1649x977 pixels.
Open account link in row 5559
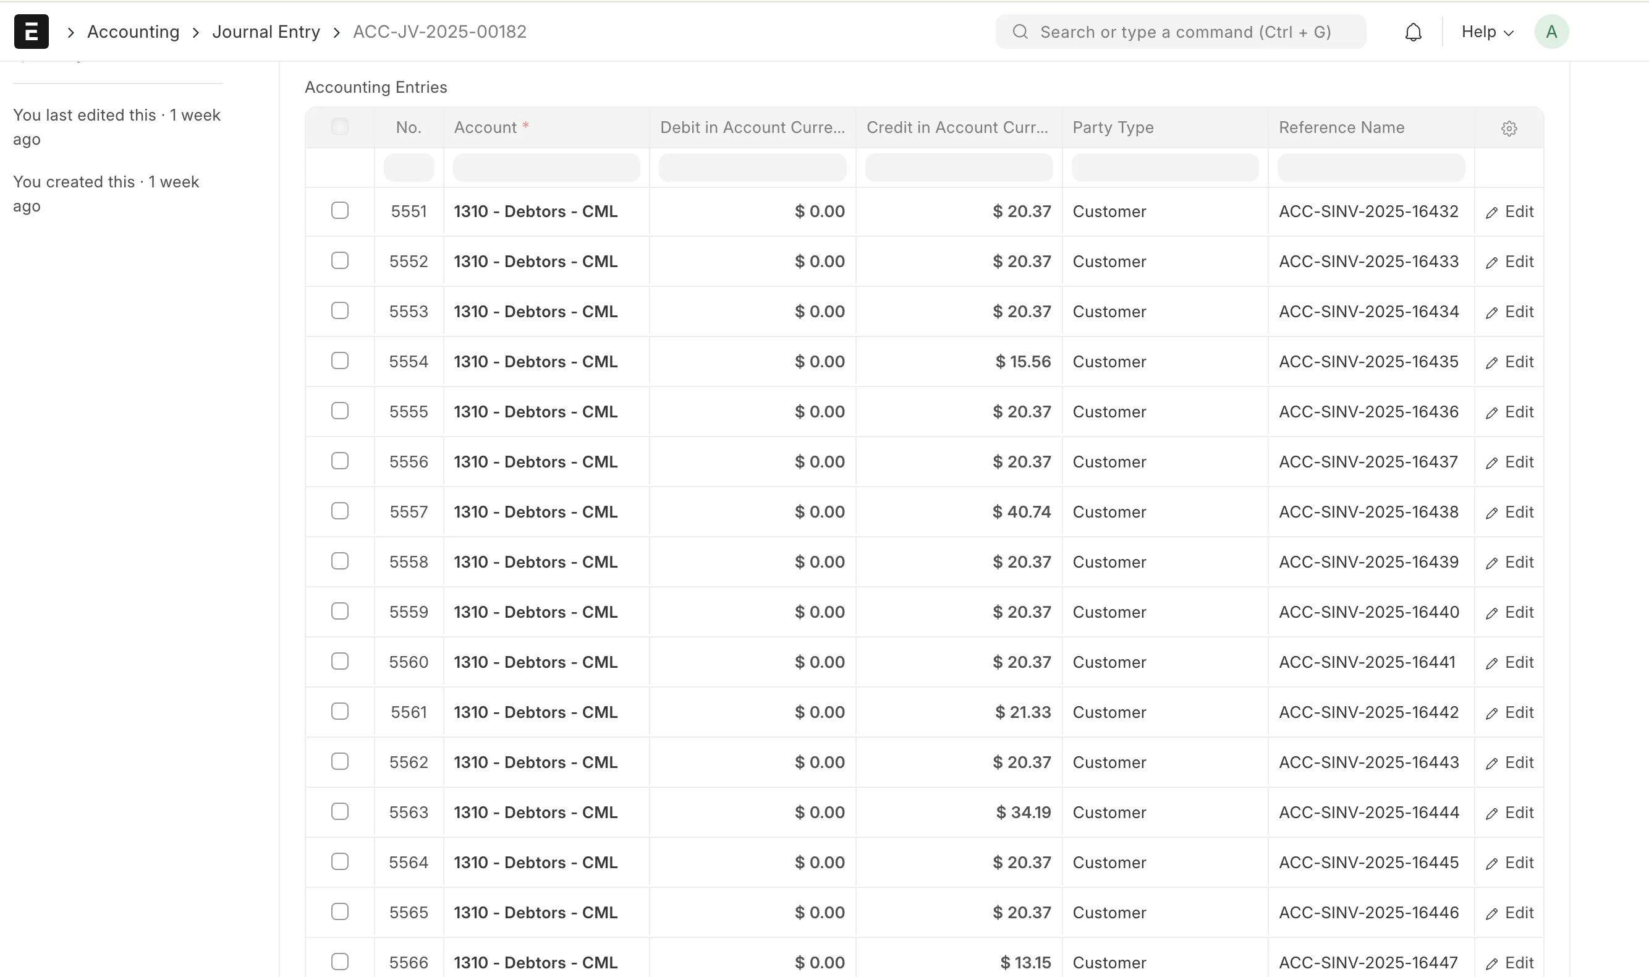[x=535, y=612]
